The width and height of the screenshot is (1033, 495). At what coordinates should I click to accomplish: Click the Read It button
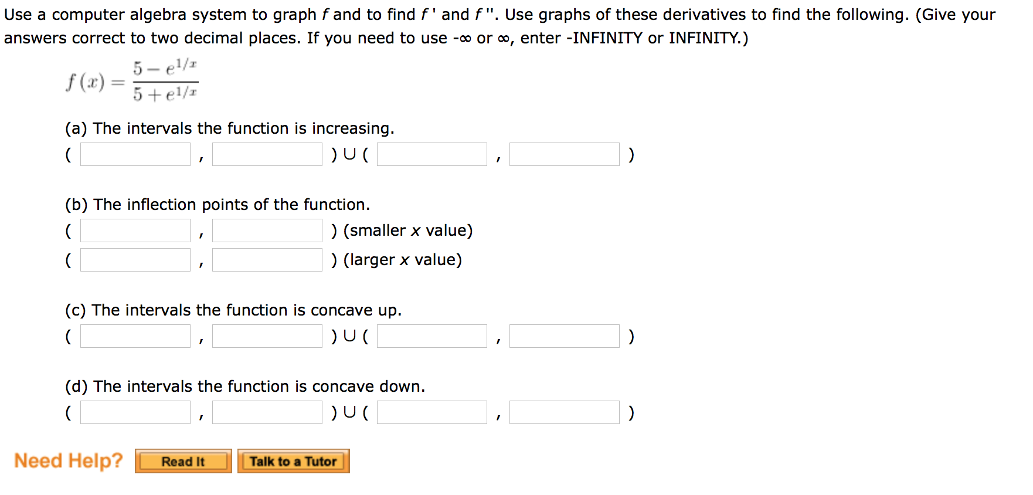[182, 462]
